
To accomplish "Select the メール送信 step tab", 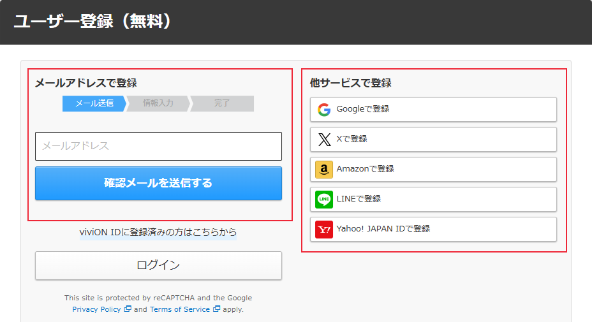I will click(x=94, y=103).
